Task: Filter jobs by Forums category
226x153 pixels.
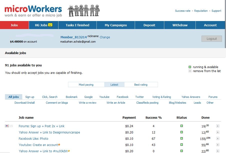Action: 213,97
